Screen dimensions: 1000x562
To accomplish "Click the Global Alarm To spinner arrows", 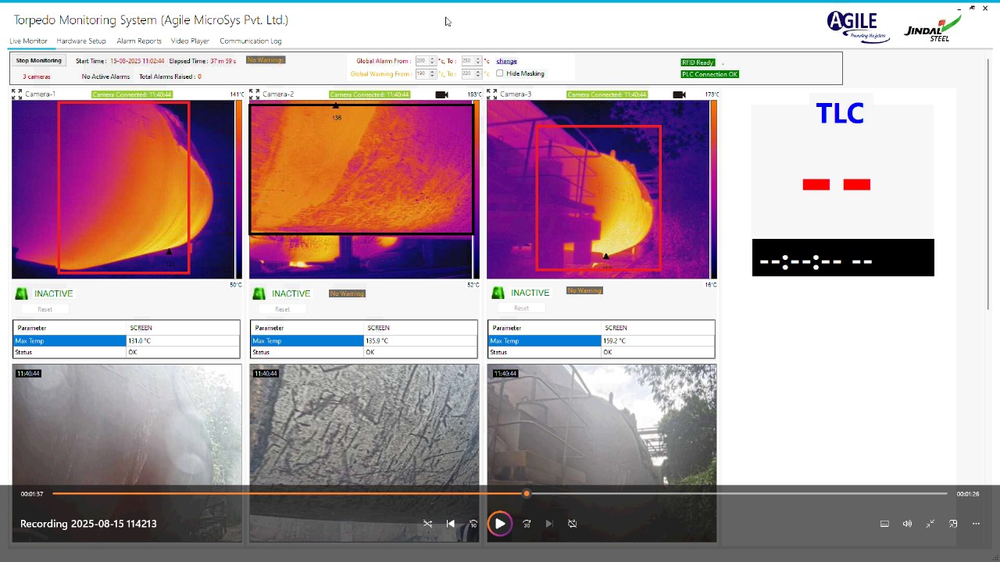I will click(477, 61).
